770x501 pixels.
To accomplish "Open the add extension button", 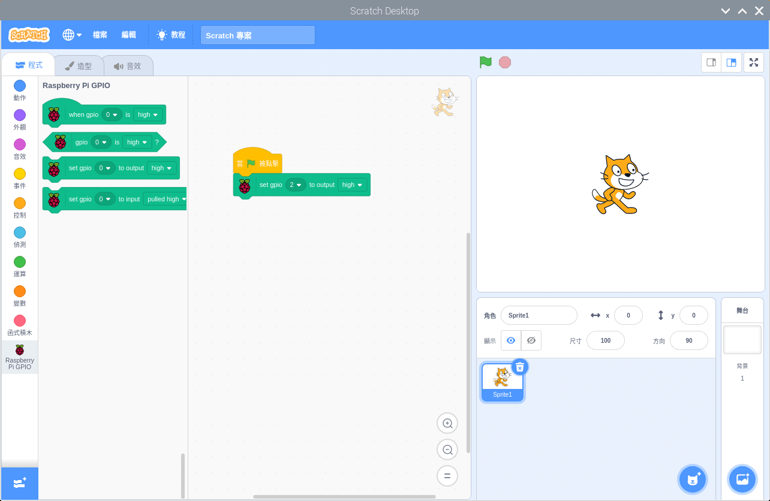I will tap(20, 483).
